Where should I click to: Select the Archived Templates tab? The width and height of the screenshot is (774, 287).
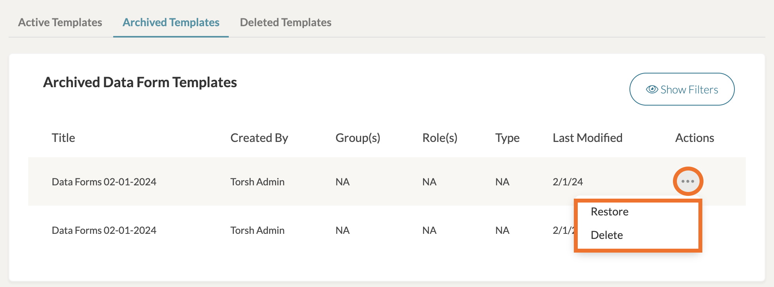click(171, 23)
